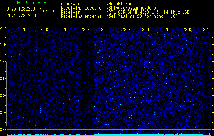Click the Masaki Kano observer name
This screenshot has height=136, width=214.
[121, 4]
